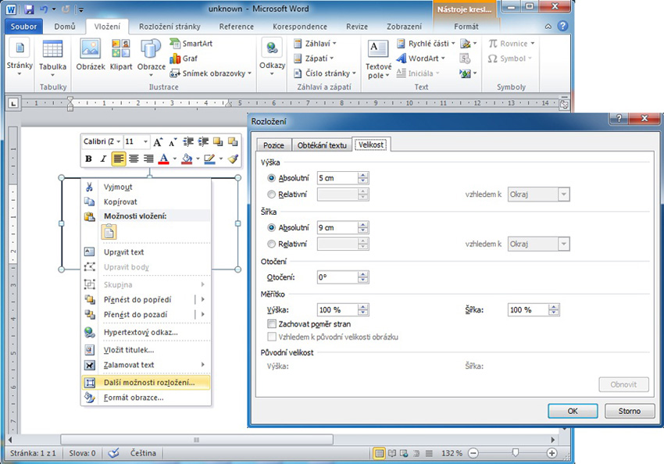Enable Zachovat poměr stran checkbox
Screen dimensions: 664x464
coord(272,323)
